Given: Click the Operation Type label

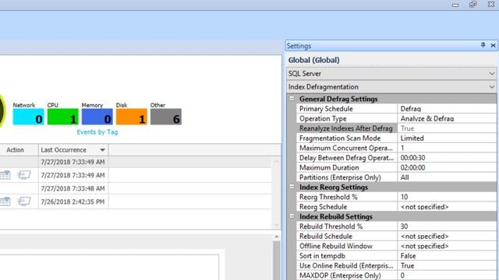Looking at the screenshot, I should point(323,118).
